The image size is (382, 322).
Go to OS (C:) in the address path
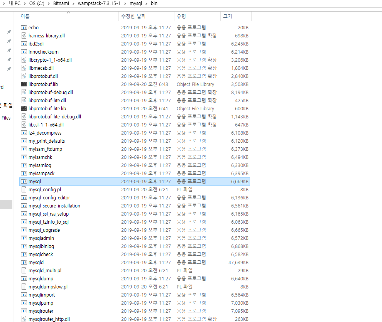[x=37, y=3]
